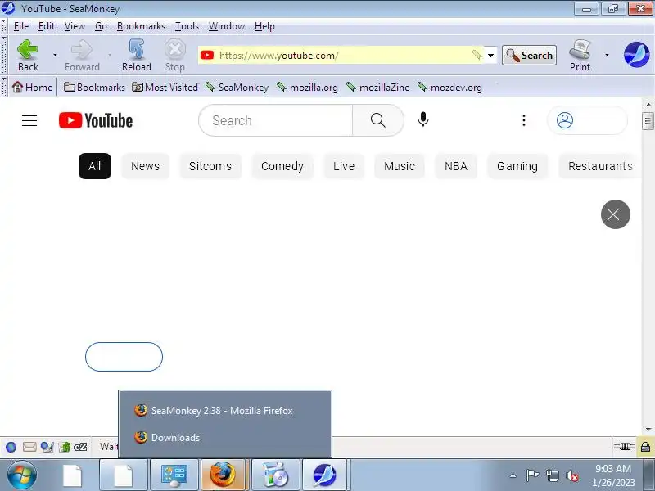The height and width of the screenshot is (491, 655).
Task: Click the security padlock in the status bar
Action: point(645,447)
